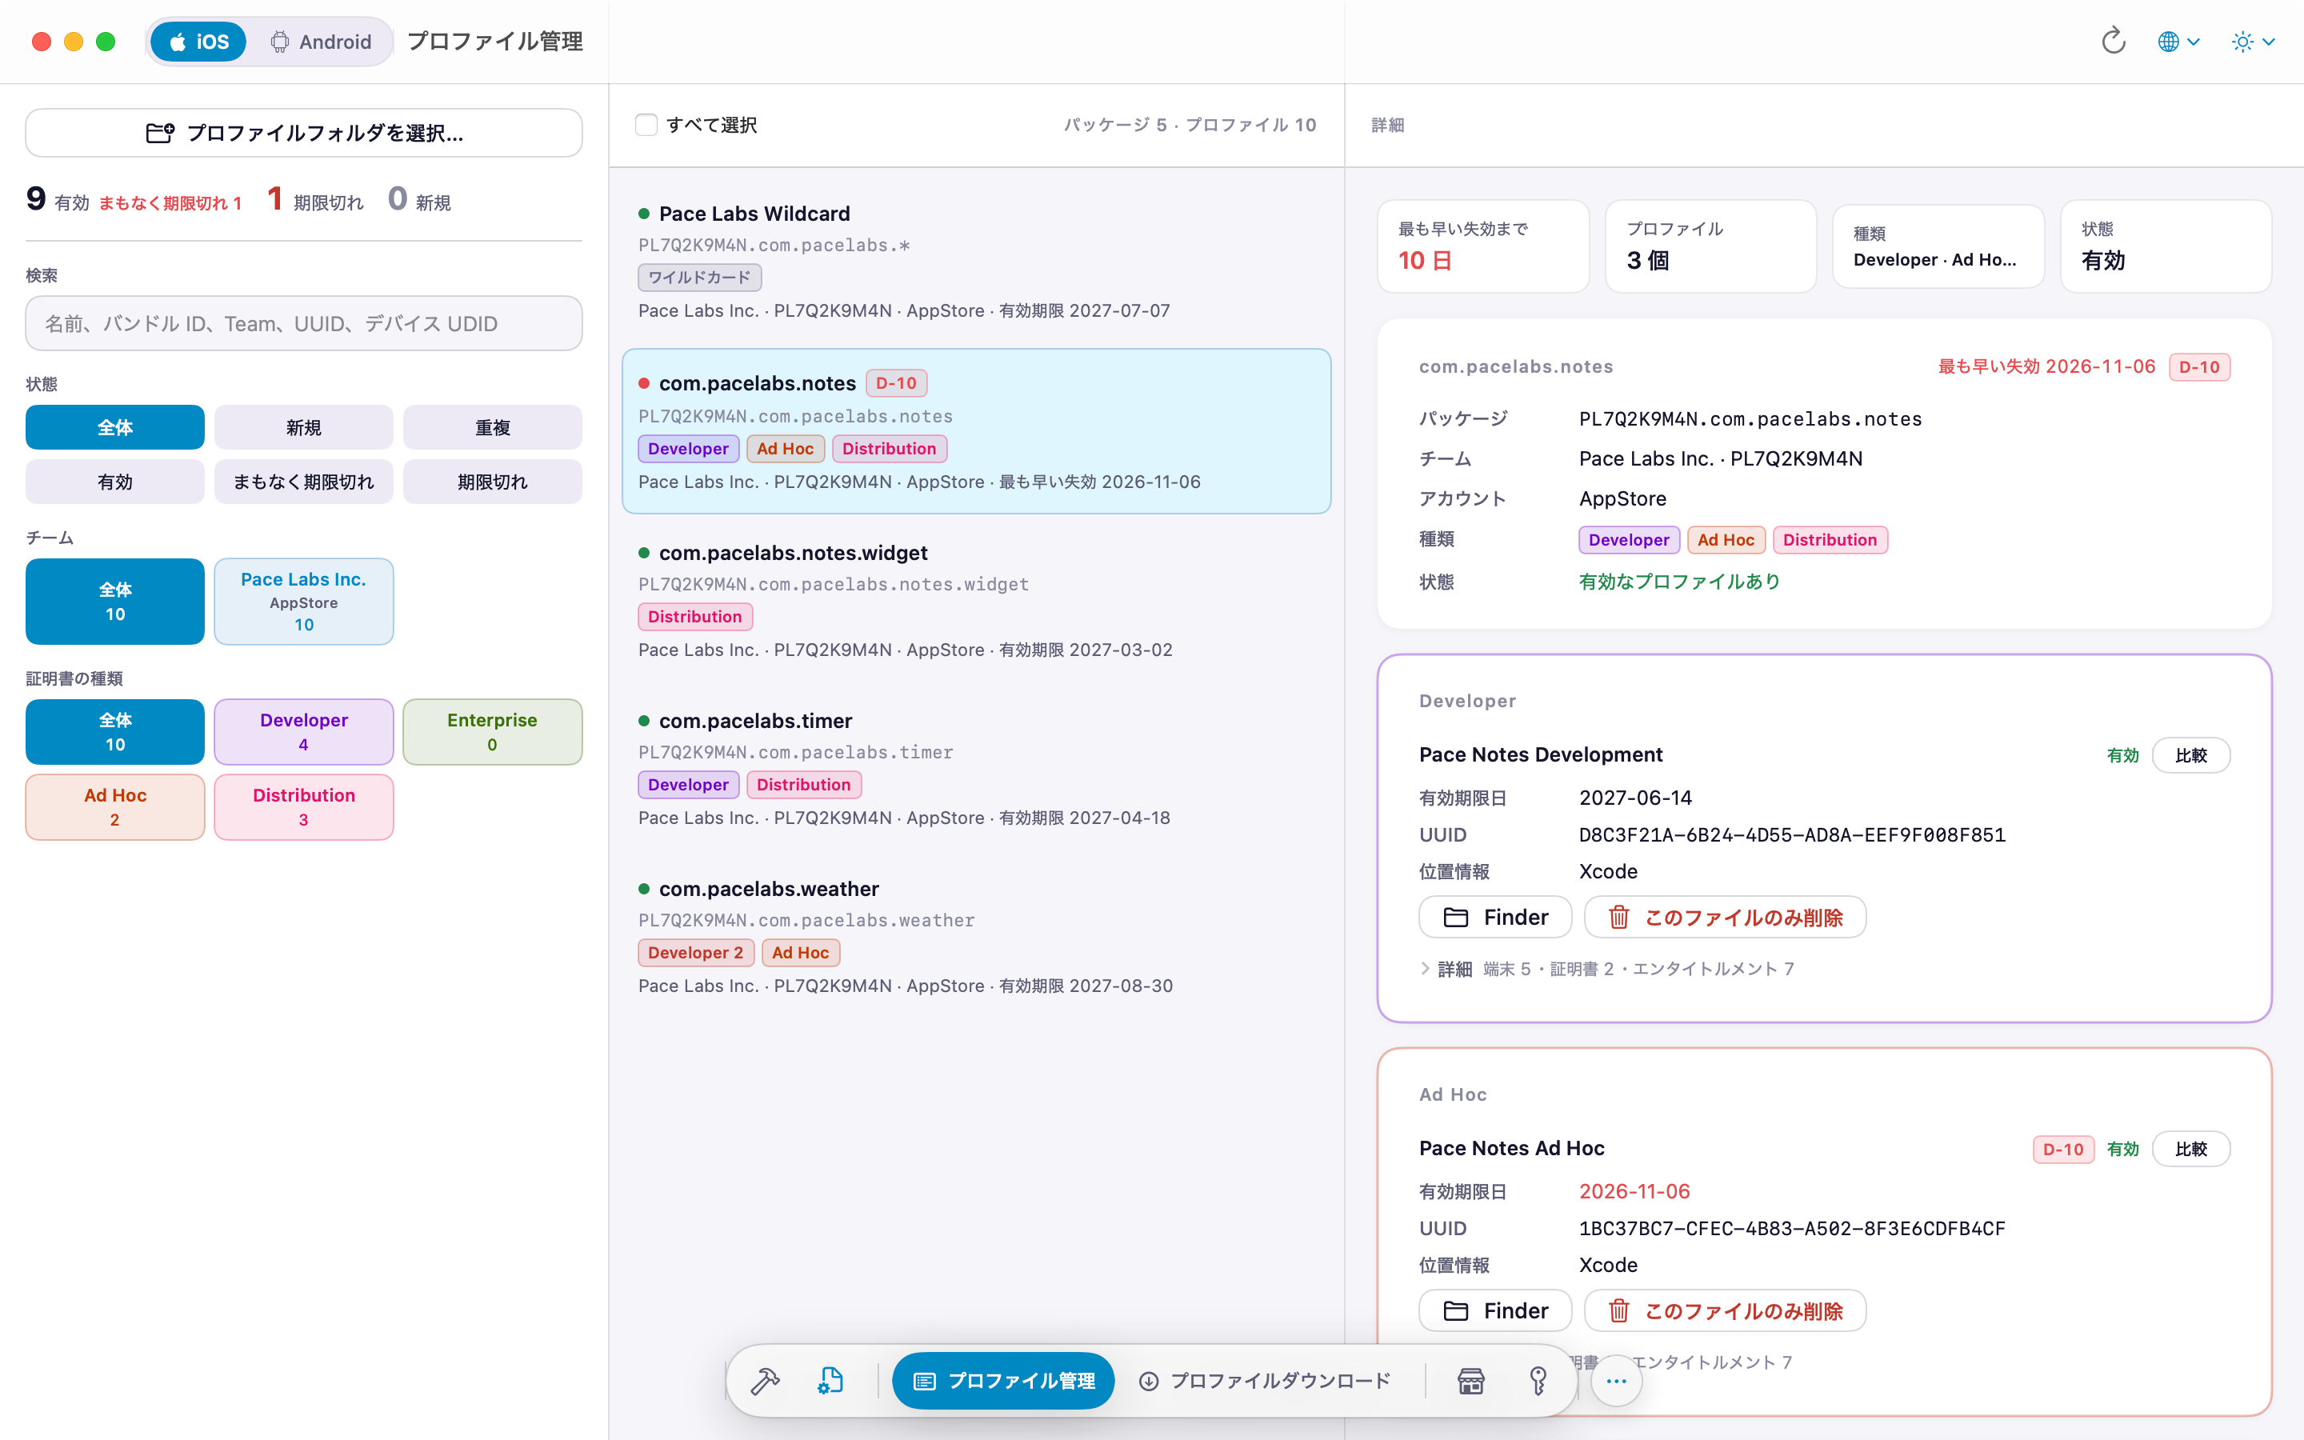Filter status by 期限切れ
Screen dimensions: 2304x1440
click(492, 482)
